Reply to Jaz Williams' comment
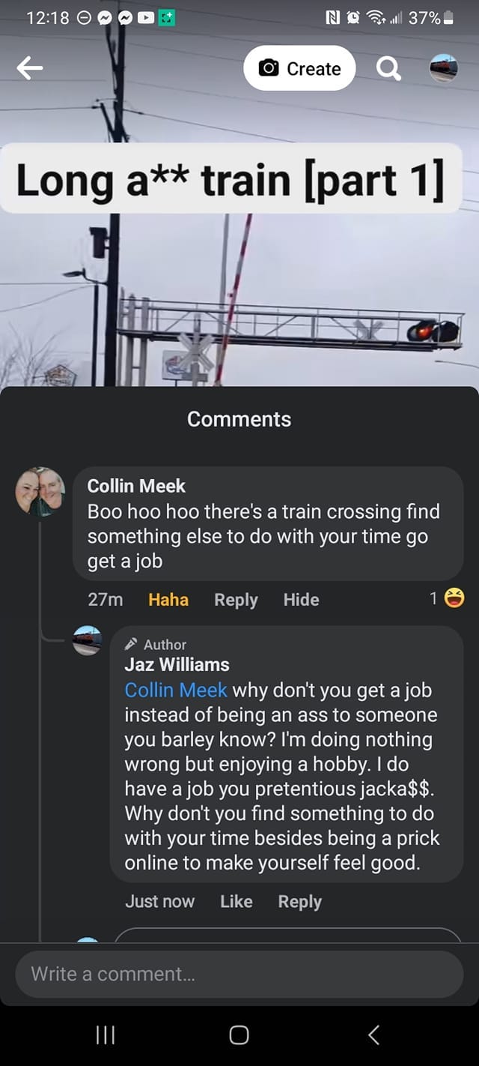This screenshot has width=479, height=1066. click(x=299, y=901)
